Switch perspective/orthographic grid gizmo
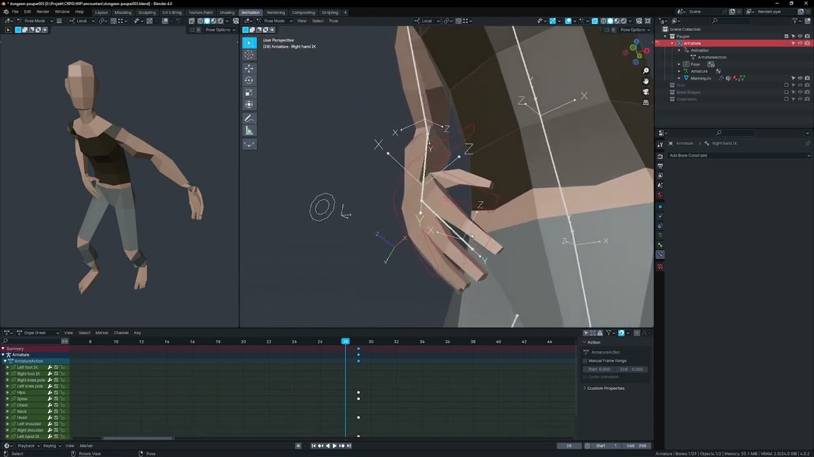 646,102
